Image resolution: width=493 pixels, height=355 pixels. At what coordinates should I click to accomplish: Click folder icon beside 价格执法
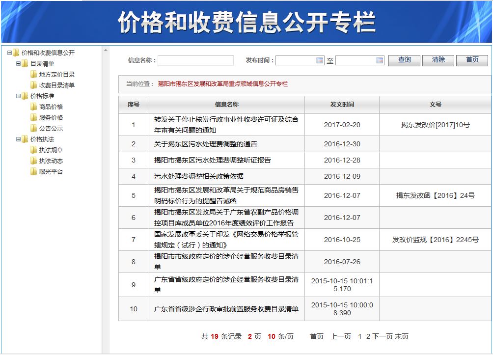[25, 139]
